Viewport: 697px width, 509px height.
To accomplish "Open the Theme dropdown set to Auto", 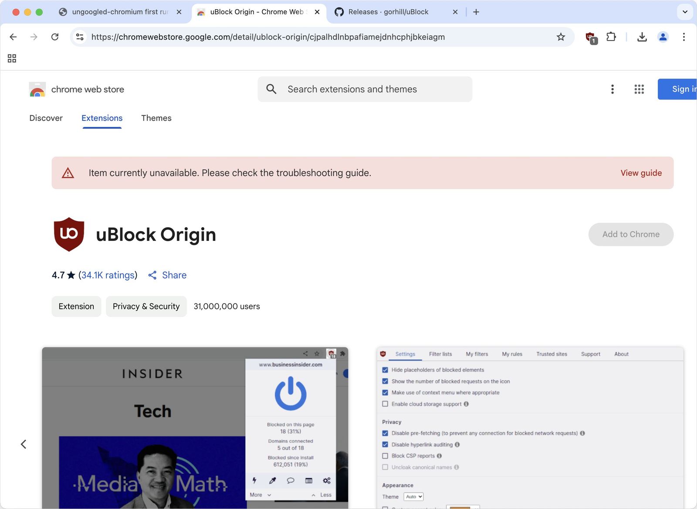I will [x=413, y=496].
